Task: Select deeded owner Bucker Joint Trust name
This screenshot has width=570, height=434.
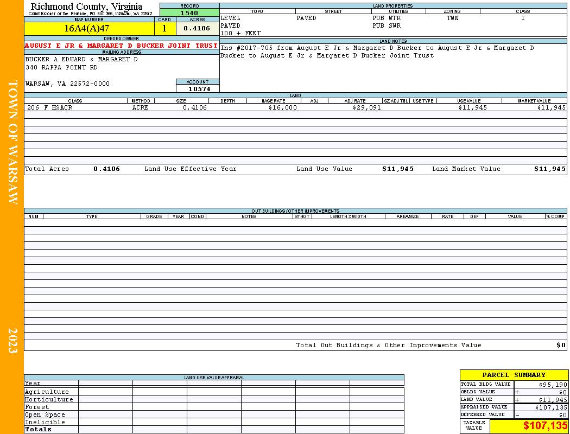Action: (121, 46)
